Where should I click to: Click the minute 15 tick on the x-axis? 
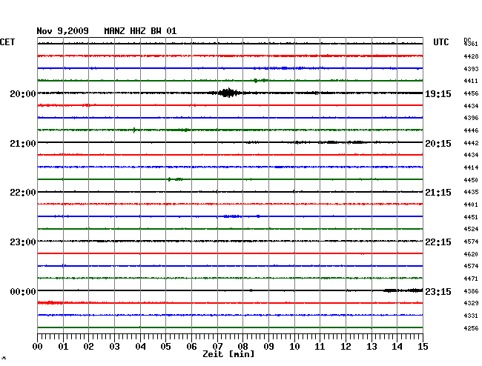(x=422, y=346)
